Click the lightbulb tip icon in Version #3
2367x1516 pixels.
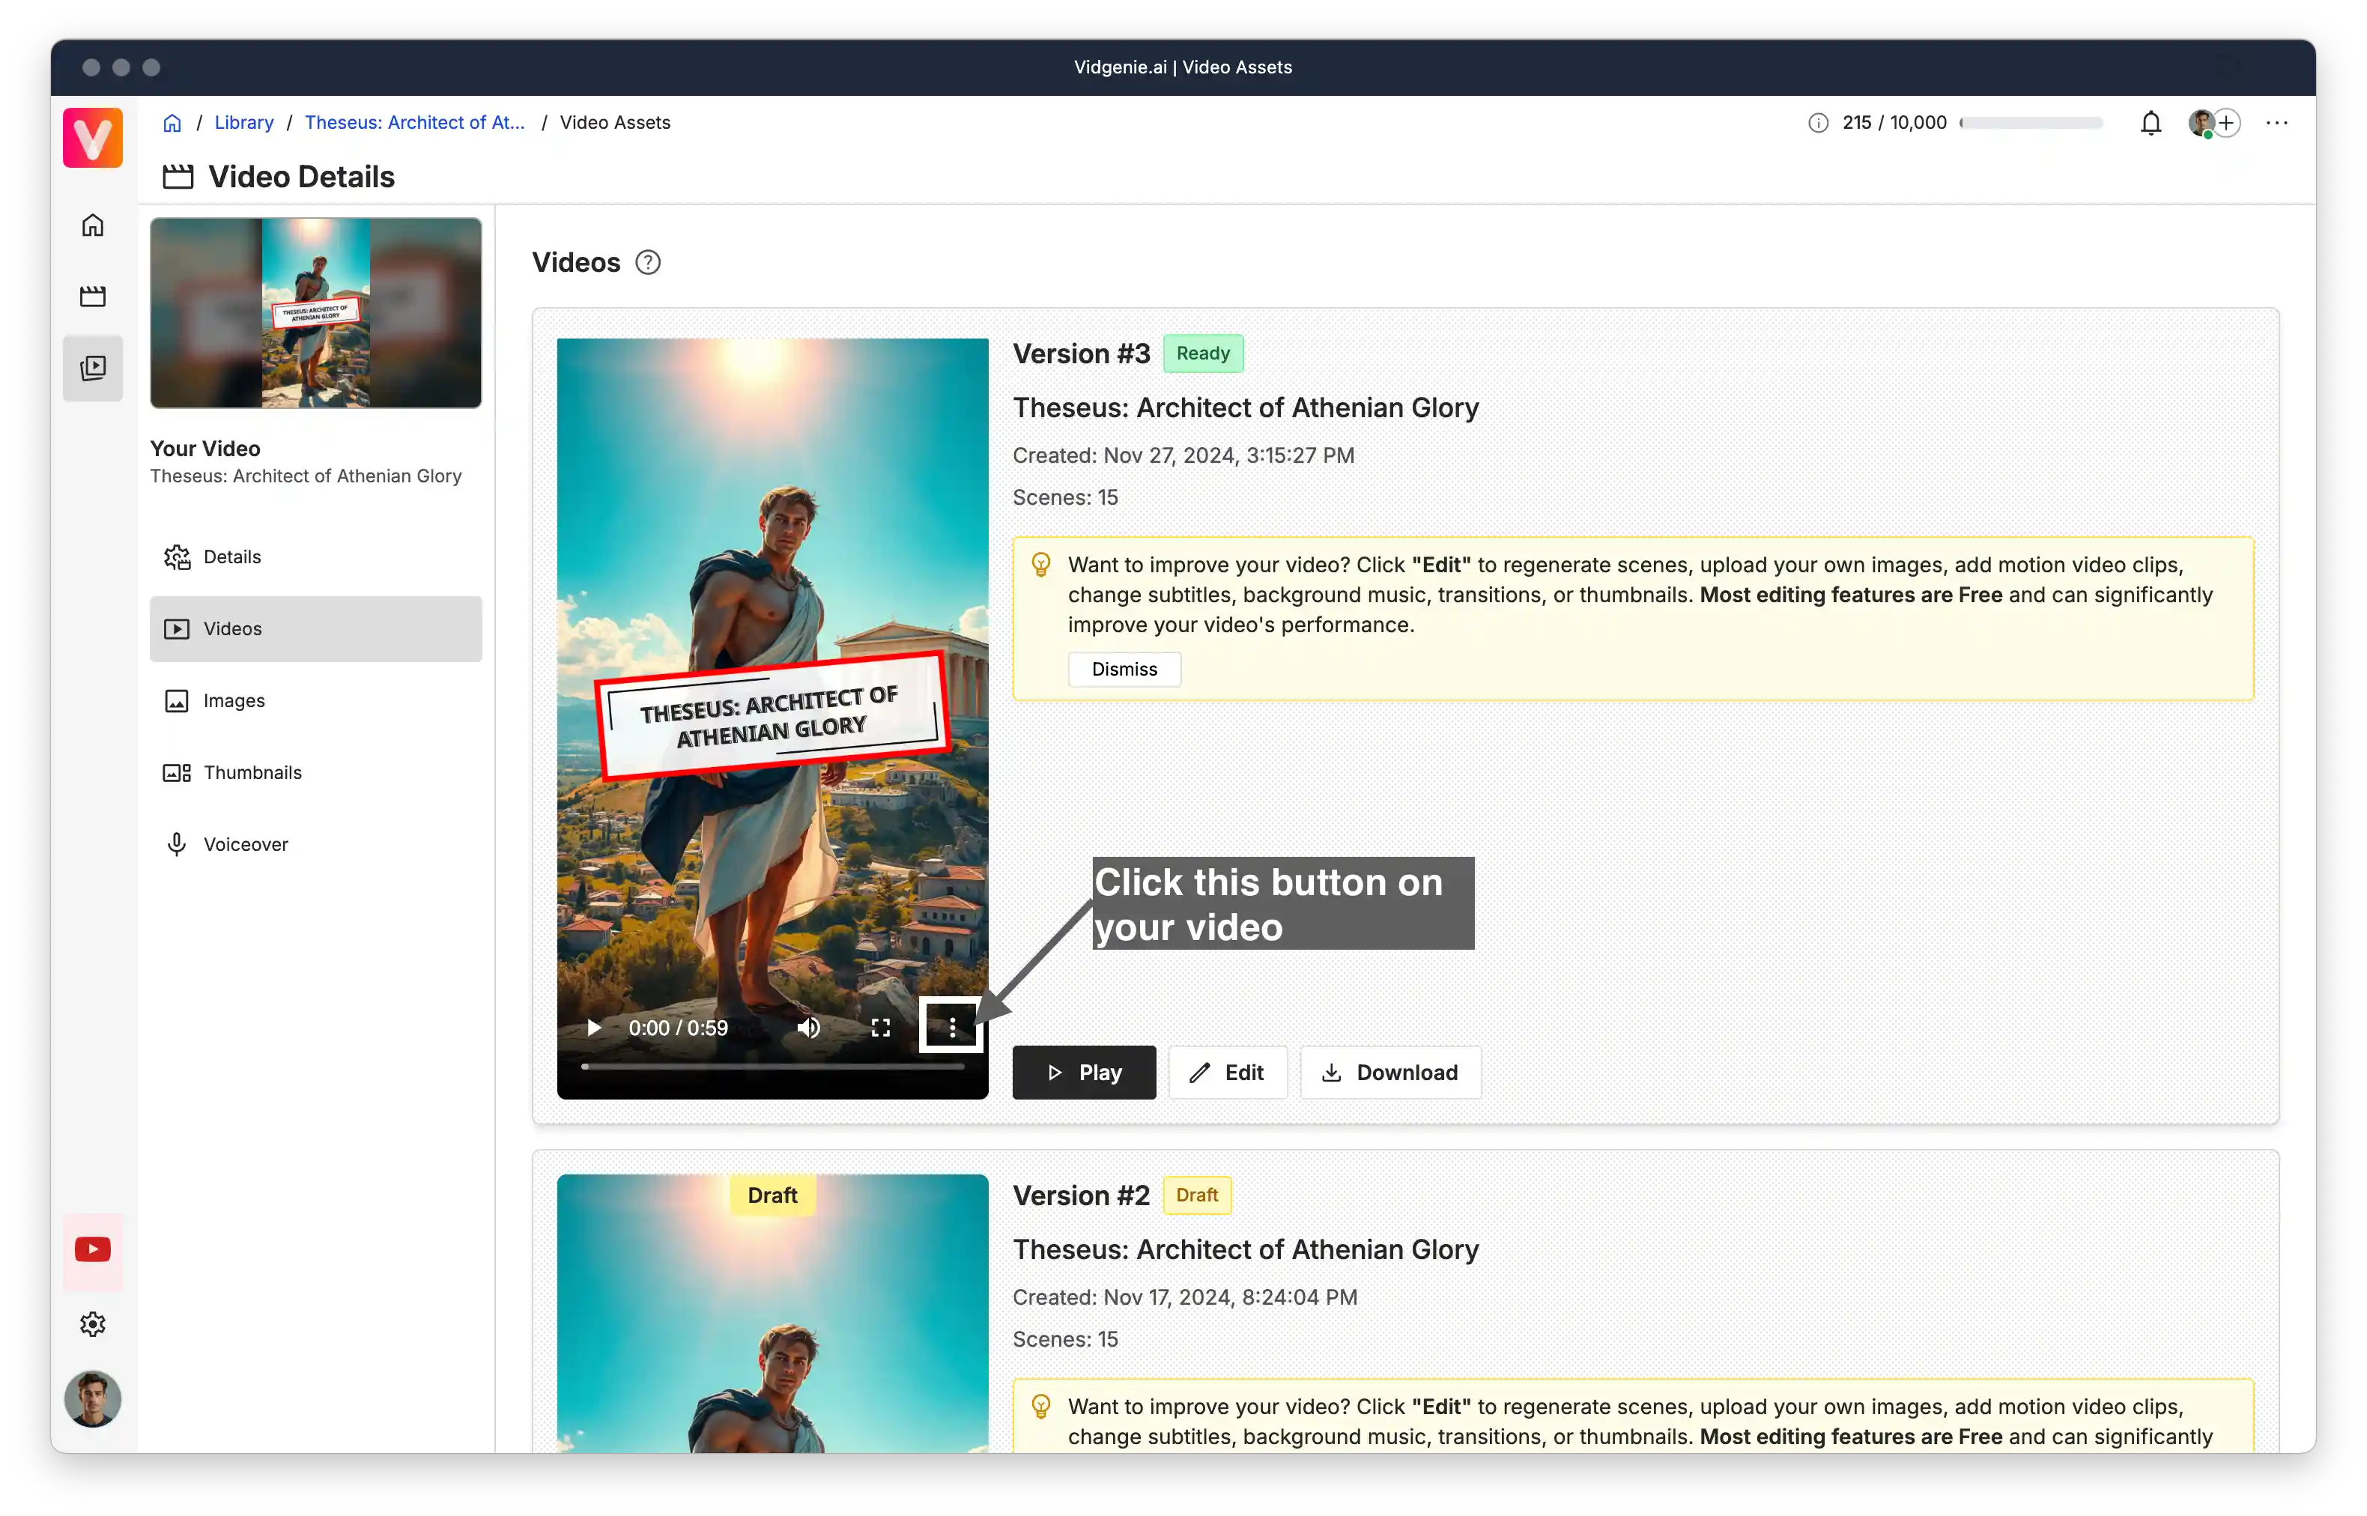click(x=1040, y=565)
